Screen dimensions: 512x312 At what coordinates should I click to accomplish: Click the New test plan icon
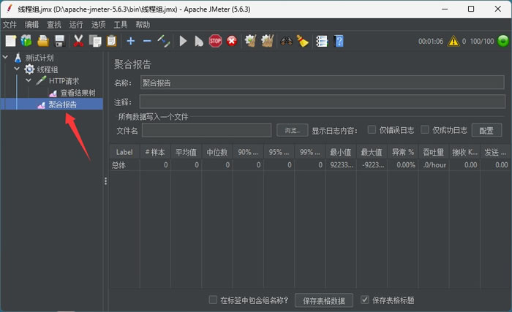11,41
